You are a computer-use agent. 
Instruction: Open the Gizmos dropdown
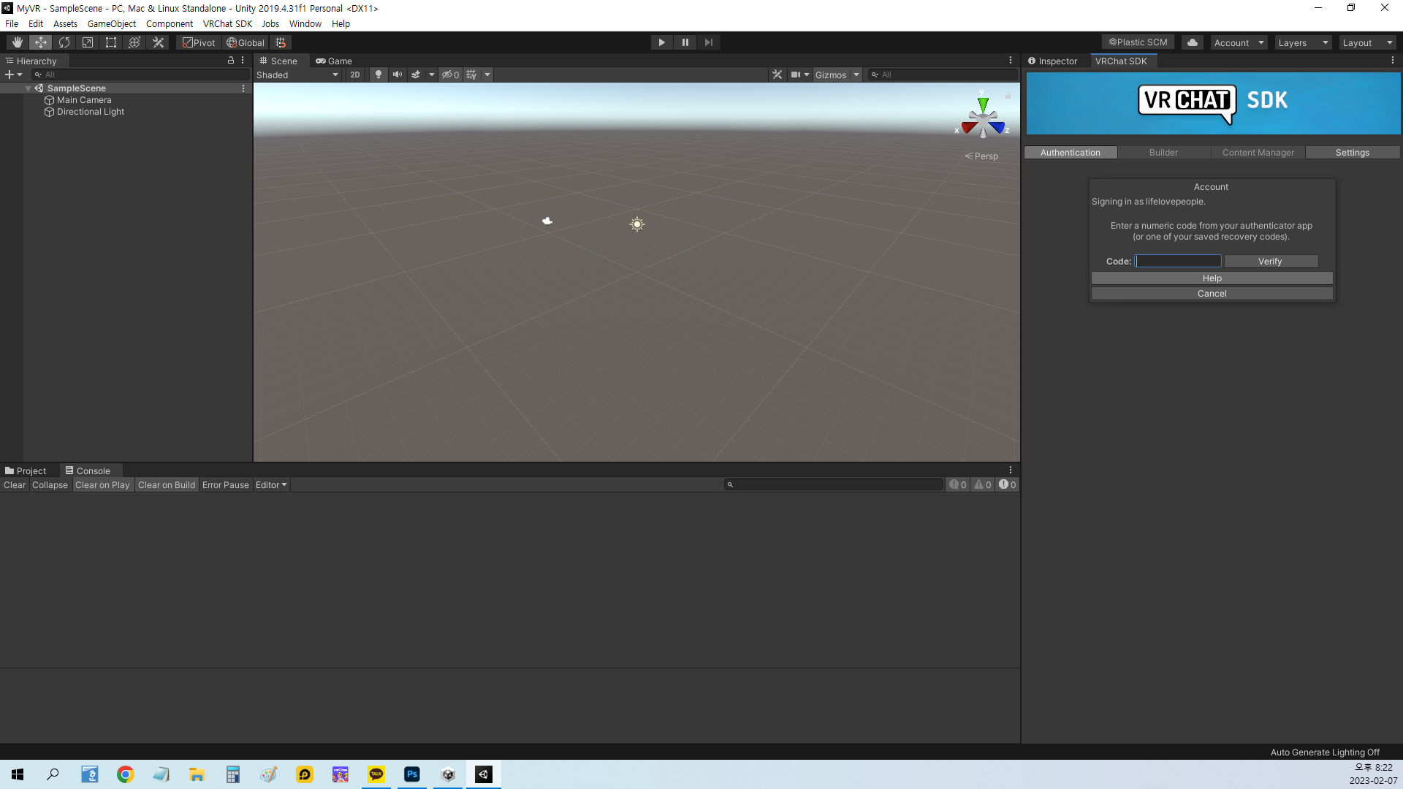pyautogui.click(x=837, y=75)
